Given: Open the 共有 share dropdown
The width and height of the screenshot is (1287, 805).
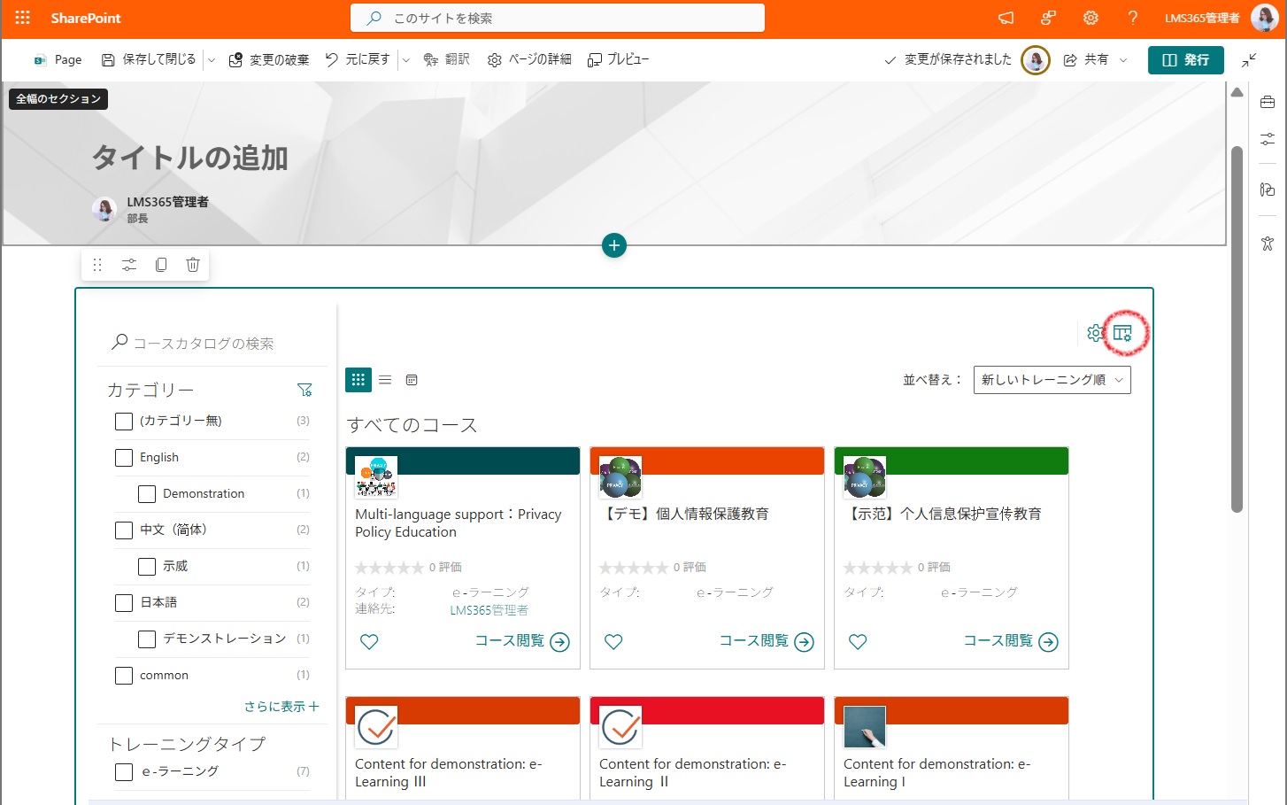Looking at the screenshot, I should 1096,59.
